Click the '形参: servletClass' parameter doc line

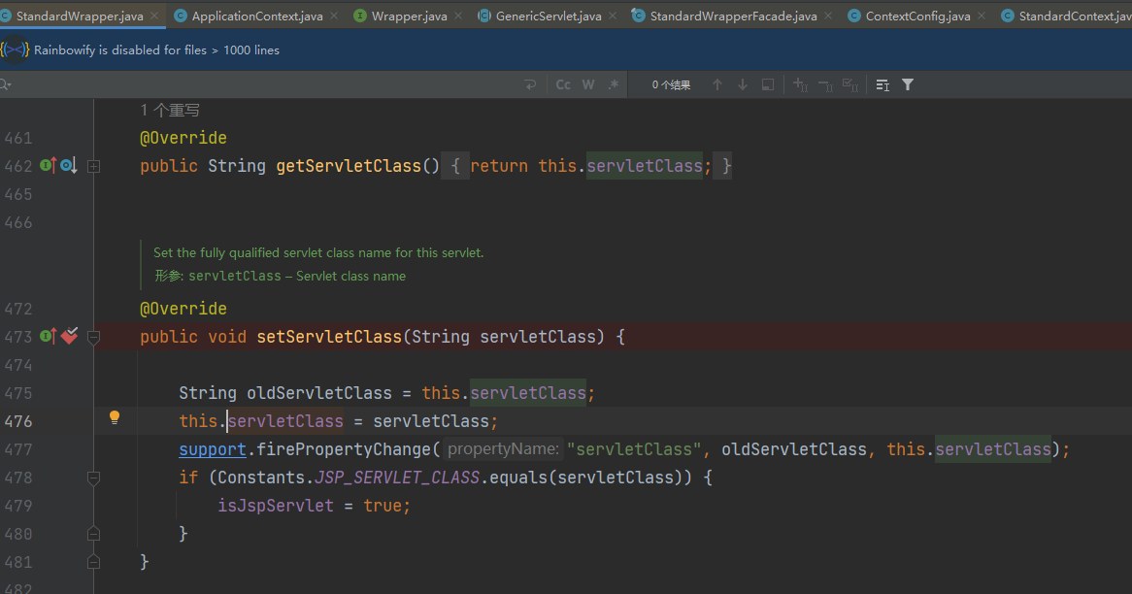[x=281, y=276]
